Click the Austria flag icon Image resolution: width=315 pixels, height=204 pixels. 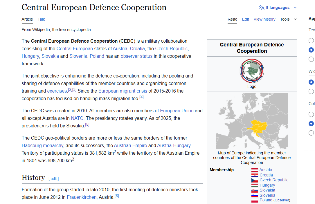(255, 170)
